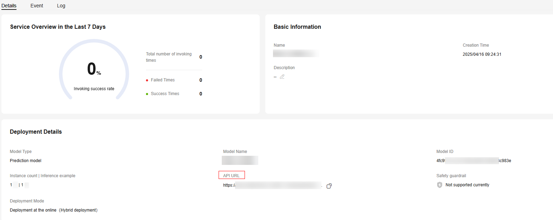Click the green Success Times dot
Image resolution: width=553 pixels, height=220 pixels.
(x=147, y=94)
